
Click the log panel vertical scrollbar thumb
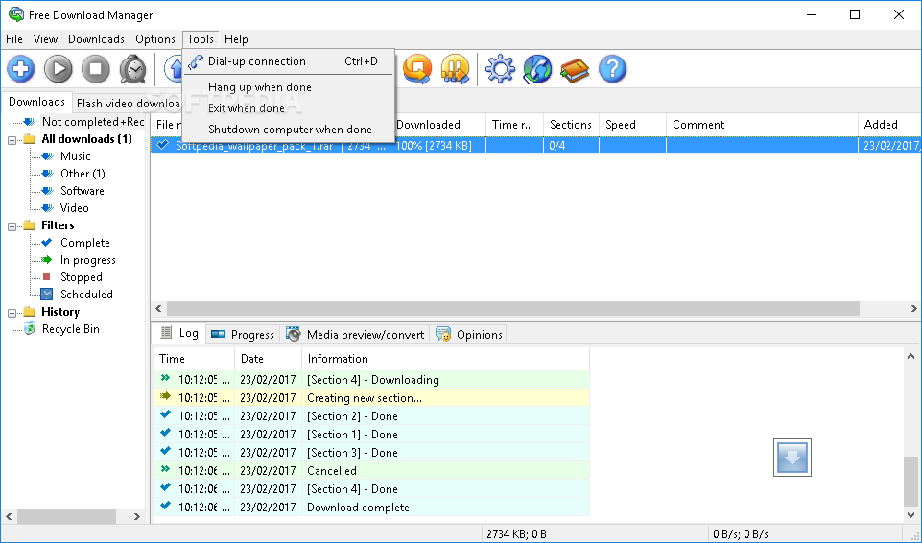click(910, 480)
